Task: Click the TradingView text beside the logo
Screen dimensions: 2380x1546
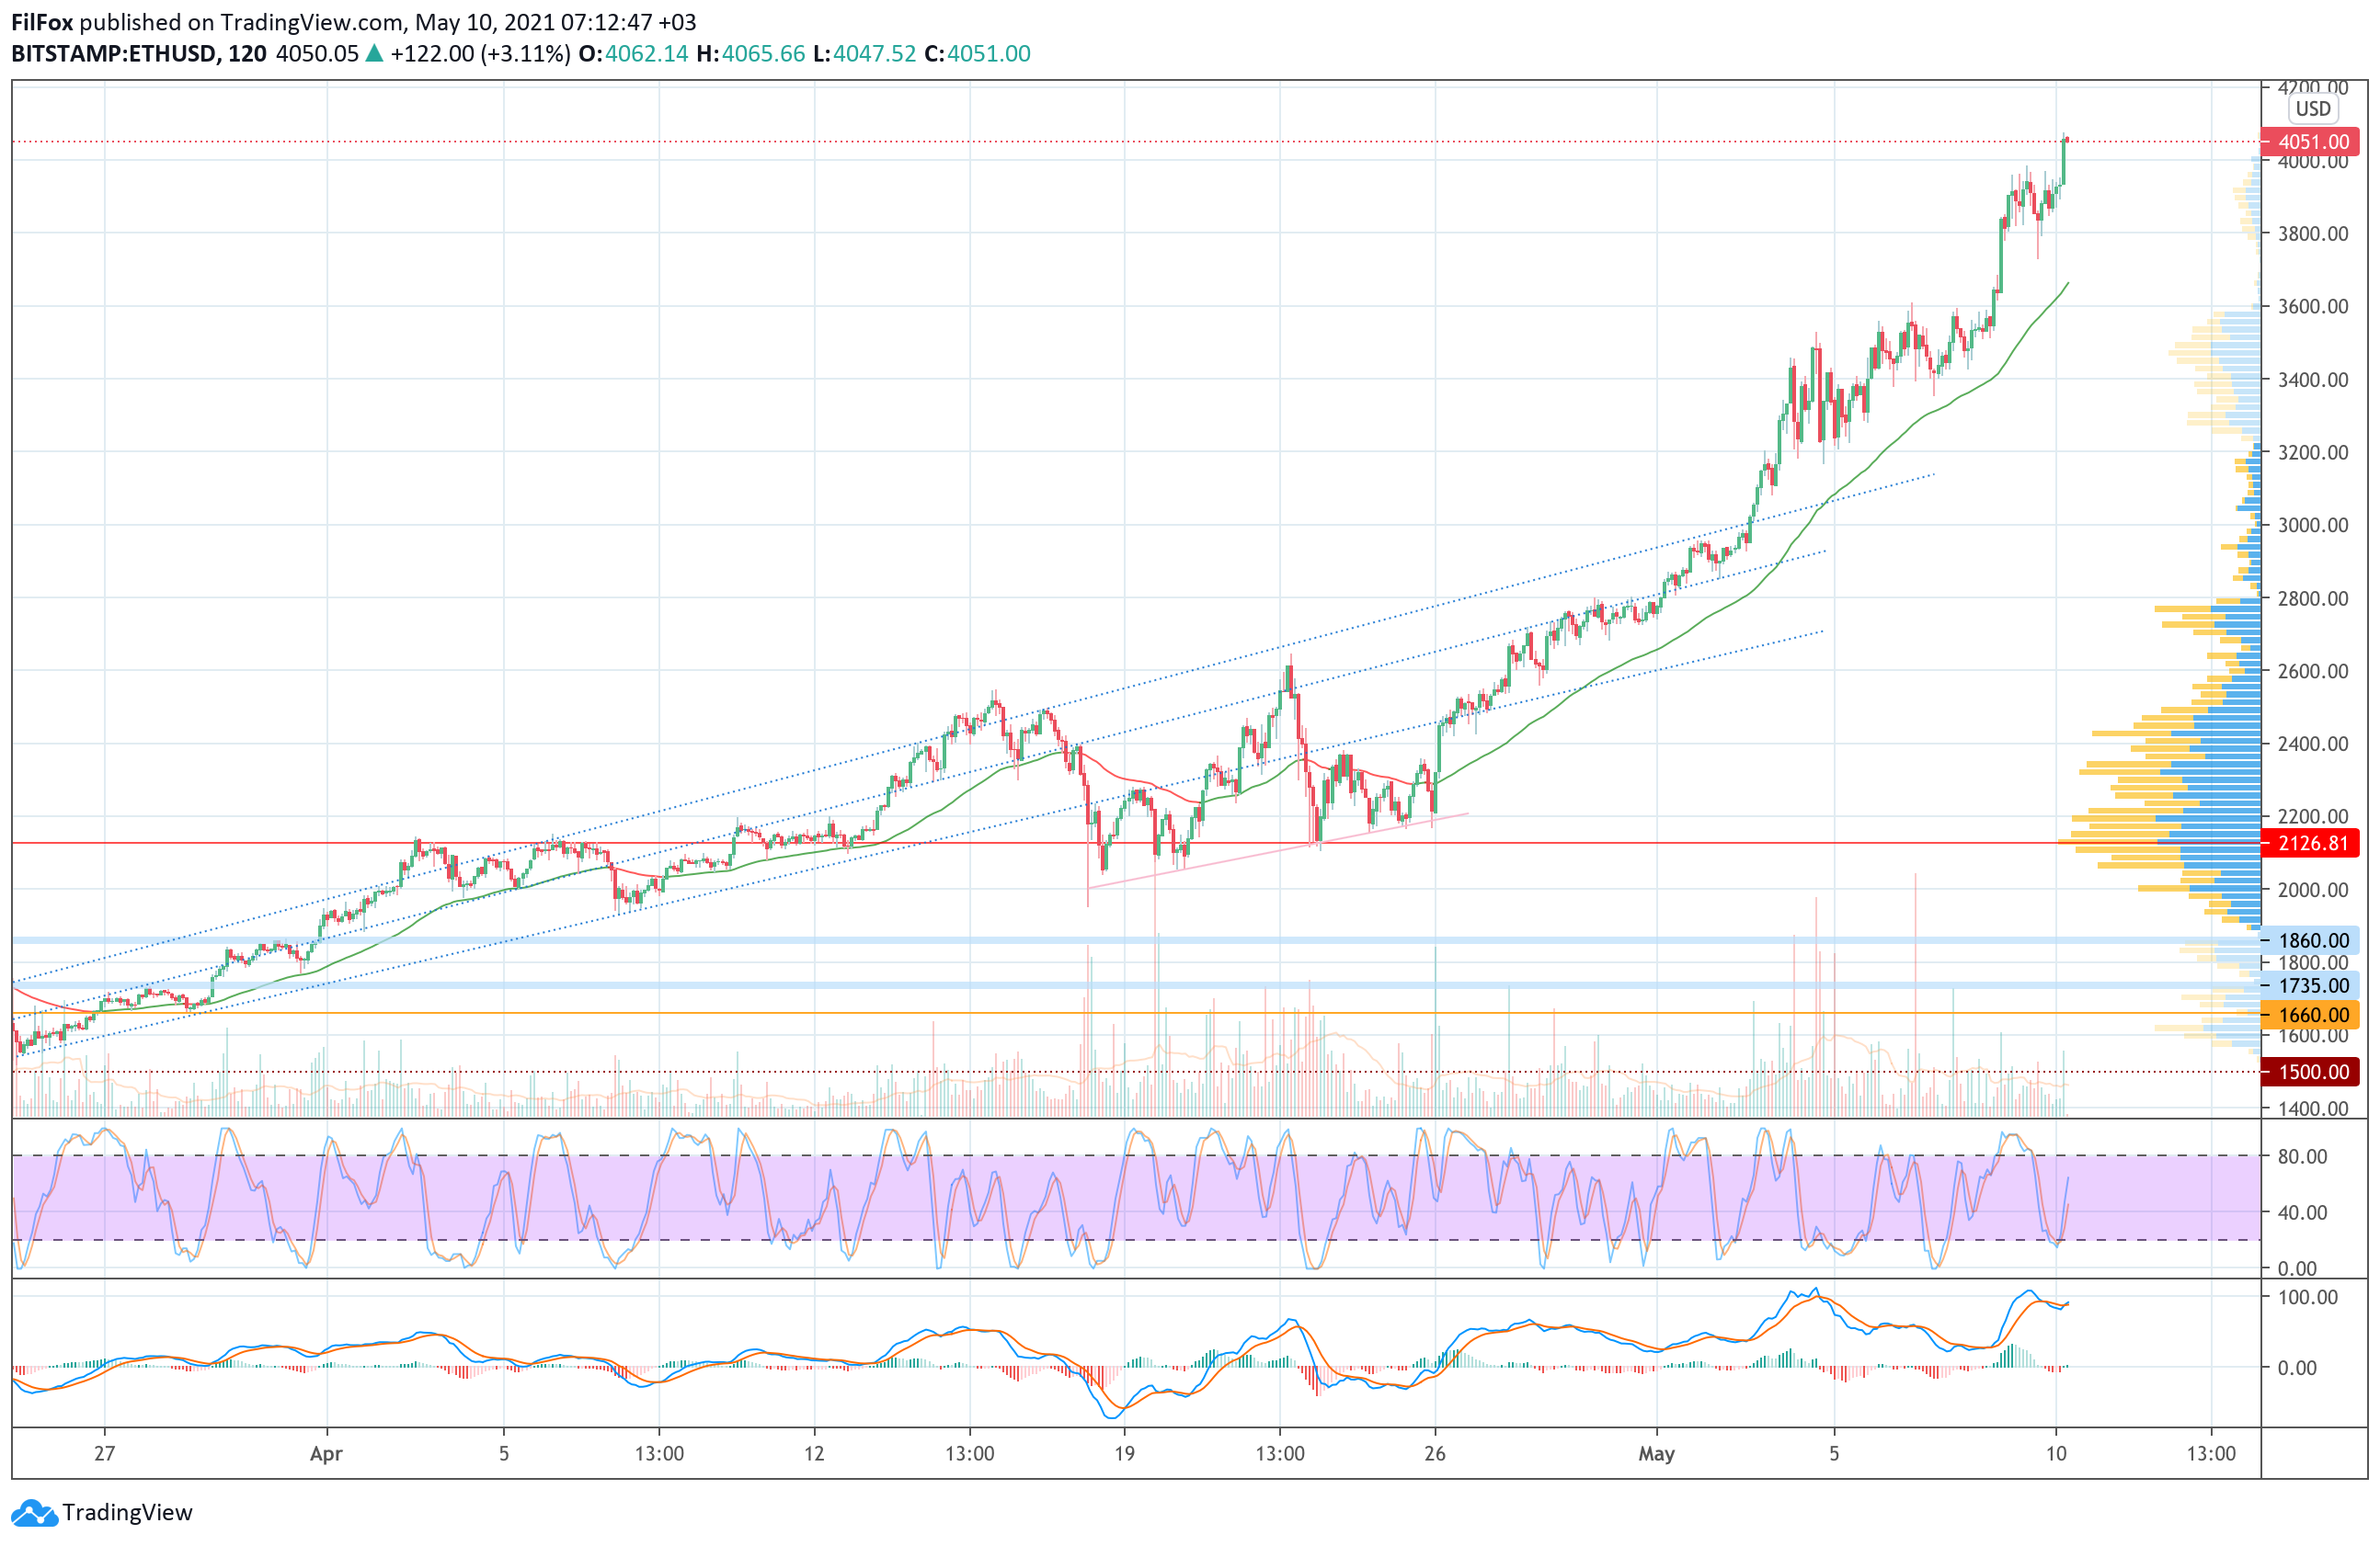Action: 127,1513
